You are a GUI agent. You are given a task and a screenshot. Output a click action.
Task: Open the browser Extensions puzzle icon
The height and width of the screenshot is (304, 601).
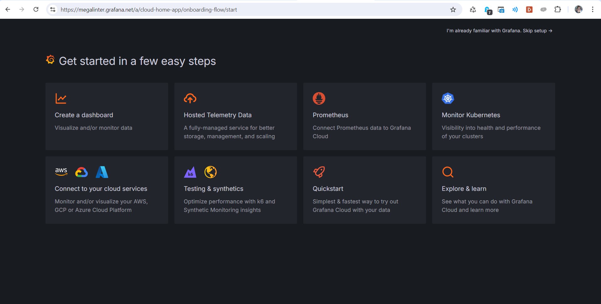point(557,9)
